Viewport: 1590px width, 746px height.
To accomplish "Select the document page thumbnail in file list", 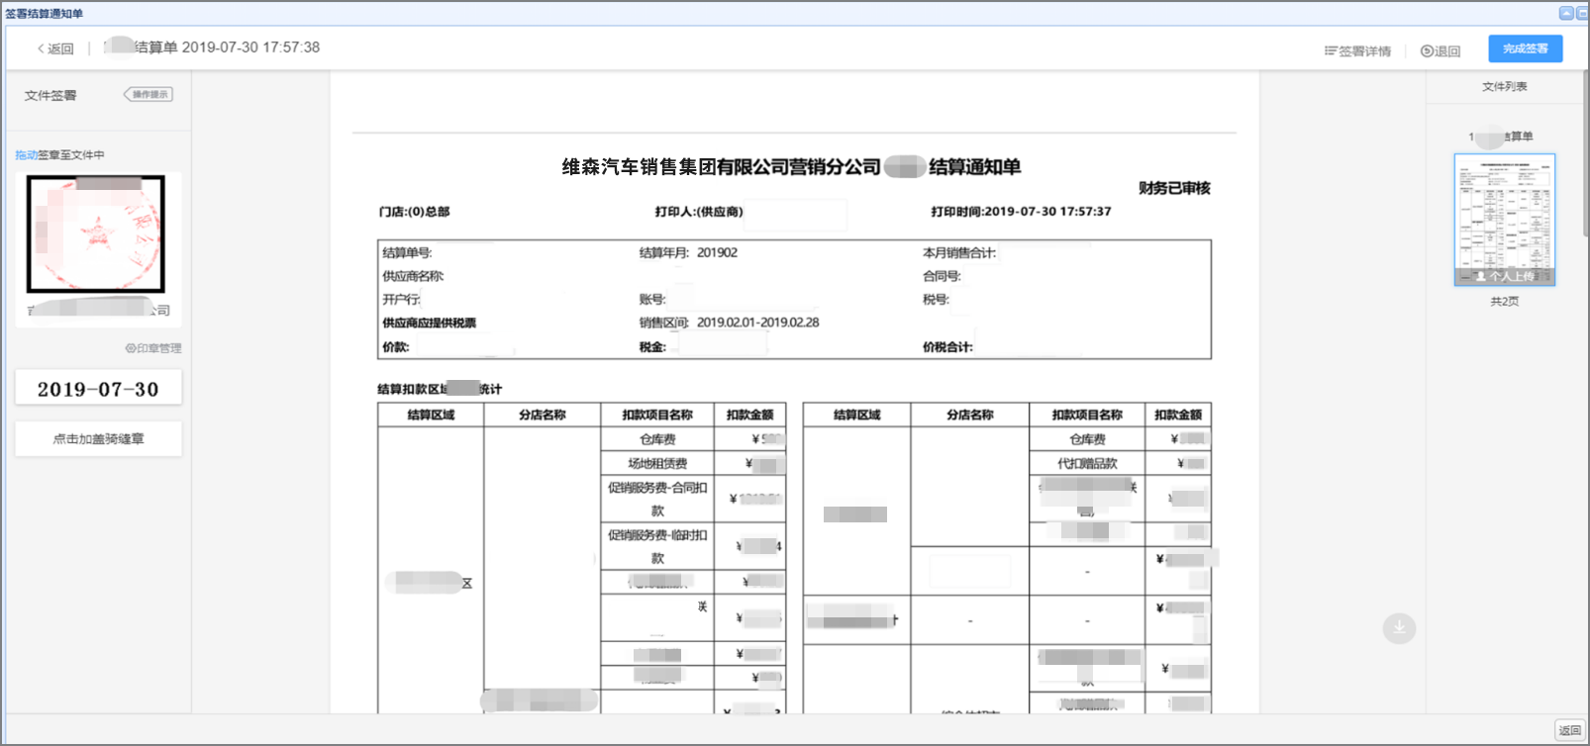I will [x=1504, y=220].
